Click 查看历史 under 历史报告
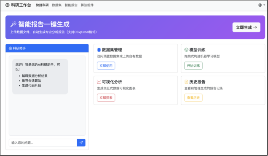Viewport: 268px width, 156px height. (x=193, y=98)
